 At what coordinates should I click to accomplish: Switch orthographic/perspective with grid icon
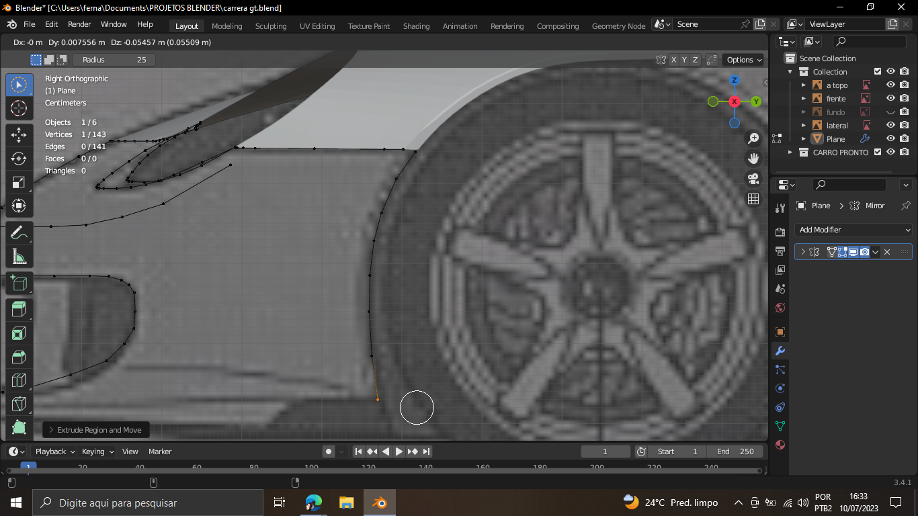(x=753, y=199)
